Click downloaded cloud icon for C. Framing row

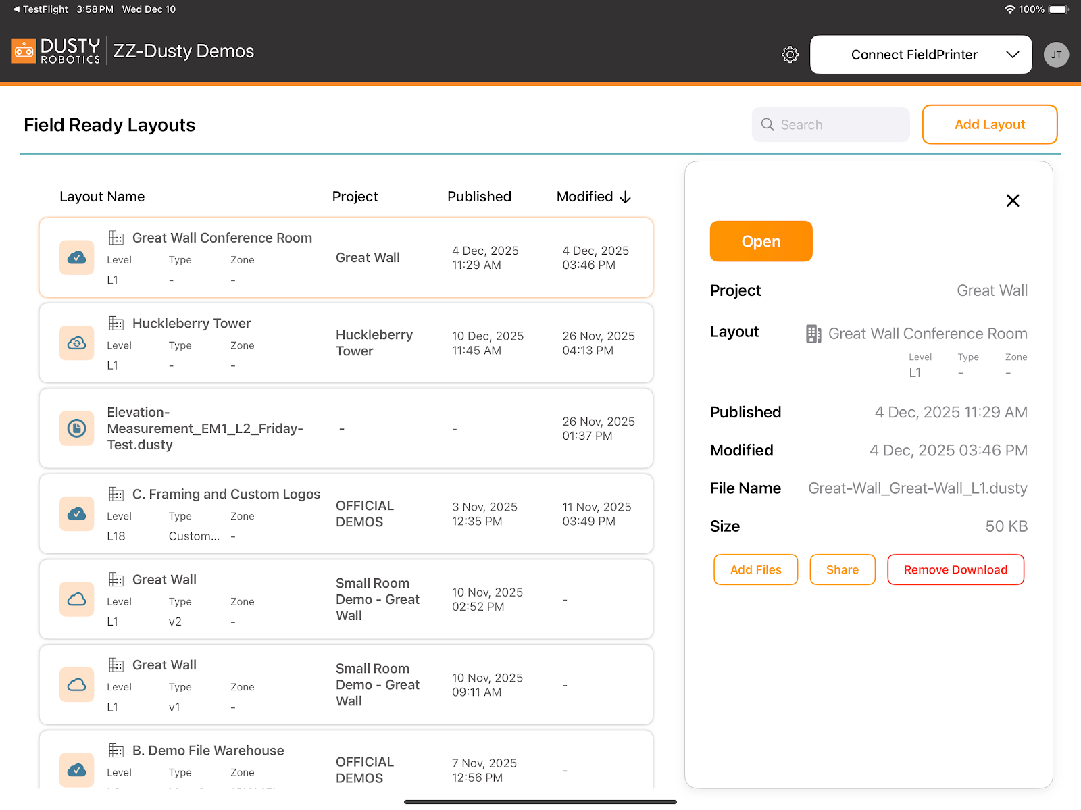pos(76,514)
